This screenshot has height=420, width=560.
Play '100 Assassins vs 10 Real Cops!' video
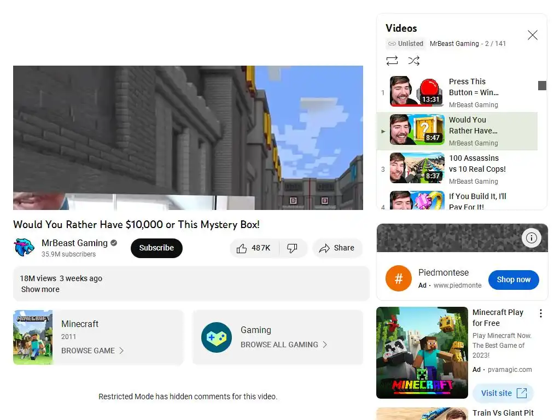pyautogui.click(x=457, y=170)
